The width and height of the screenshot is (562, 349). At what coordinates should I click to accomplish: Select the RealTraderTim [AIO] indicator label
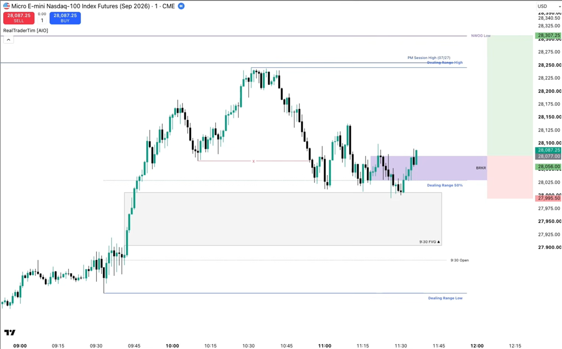click(x=25, y=30)
